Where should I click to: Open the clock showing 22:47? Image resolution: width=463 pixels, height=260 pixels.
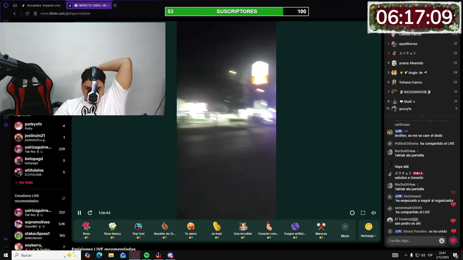coord(442,255)
